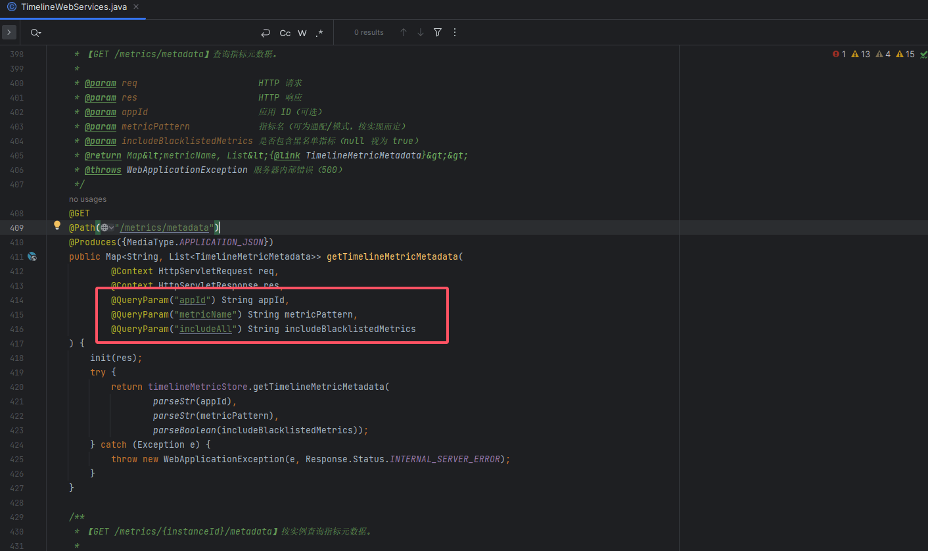Open more search options menu

[x=455, y=32]
